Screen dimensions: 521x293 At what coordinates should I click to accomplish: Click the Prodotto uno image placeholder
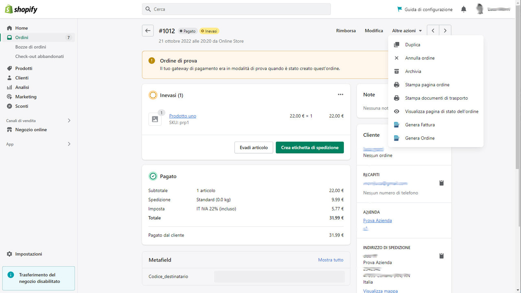click(155, 119)
